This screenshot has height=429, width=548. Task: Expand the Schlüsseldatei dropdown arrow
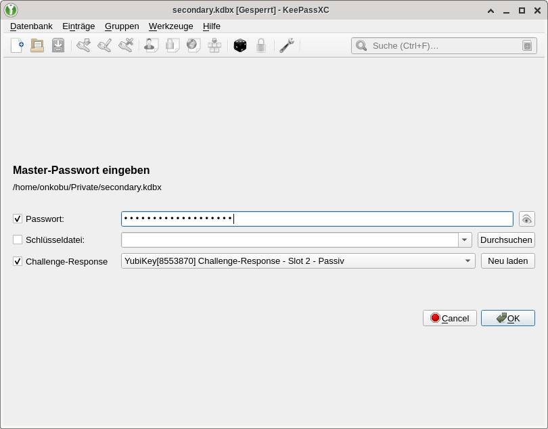click(x=465, y=240)
